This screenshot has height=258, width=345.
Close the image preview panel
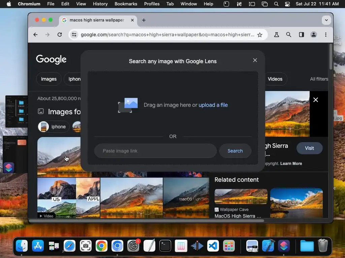tap(315, 100)
